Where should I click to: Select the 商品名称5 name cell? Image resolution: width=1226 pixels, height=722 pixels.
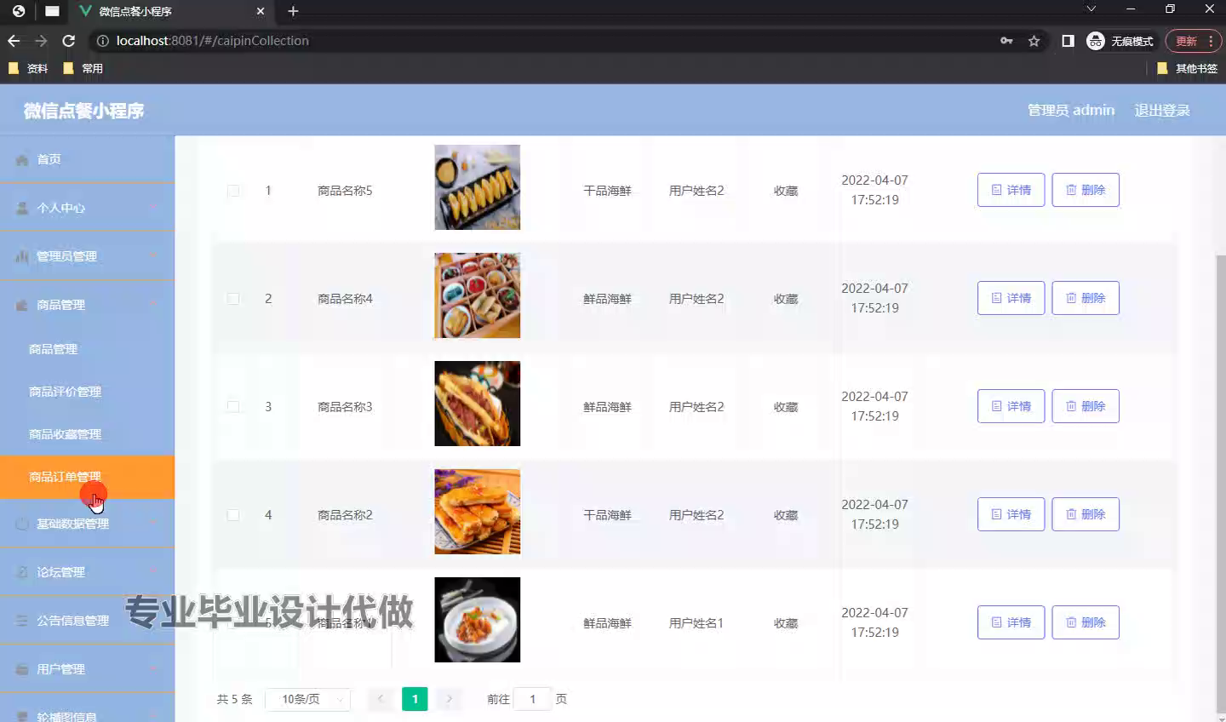[345, 191]
